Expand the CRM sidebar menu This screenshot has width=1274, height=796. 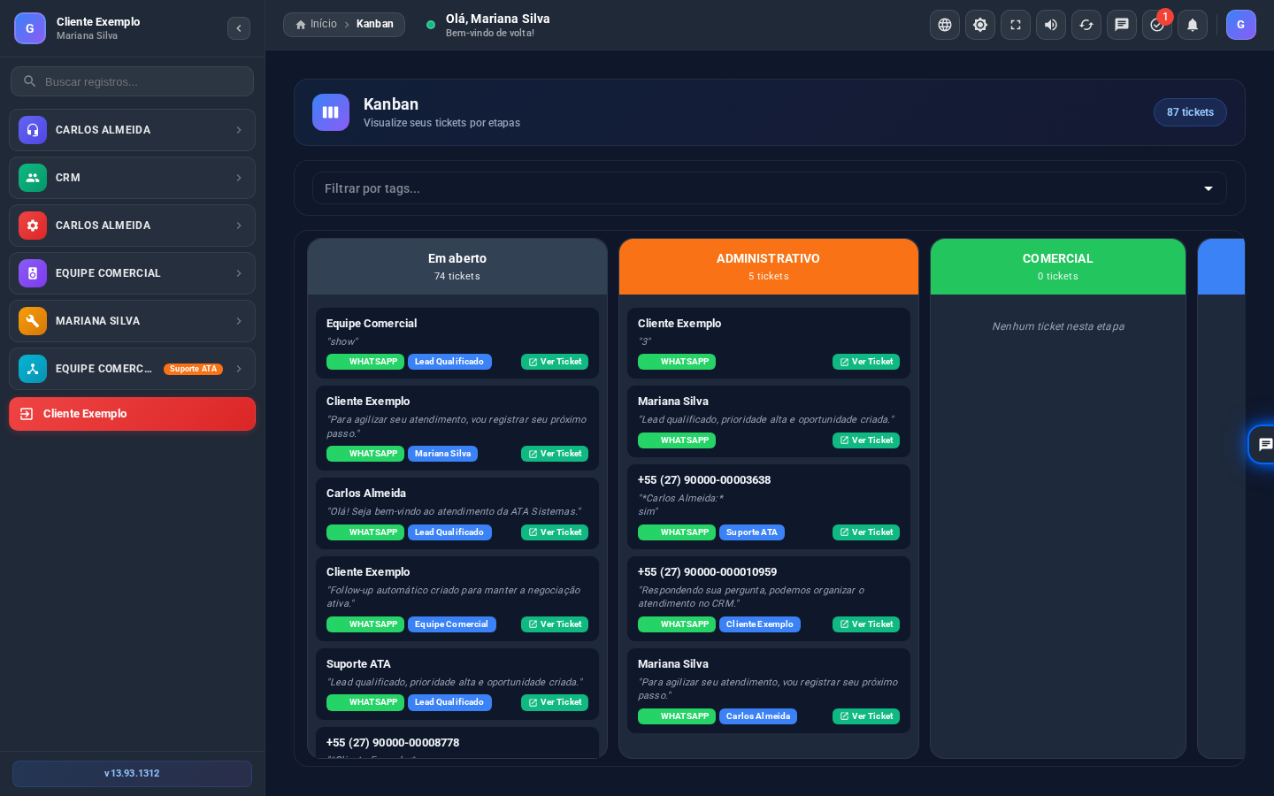click(x=133, y=178)
